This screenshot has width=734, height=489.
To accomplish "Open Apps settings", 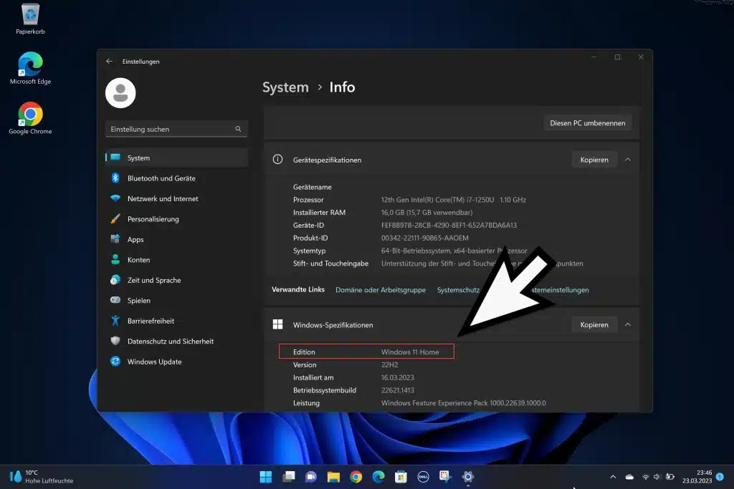I will [x=176, y=239].
